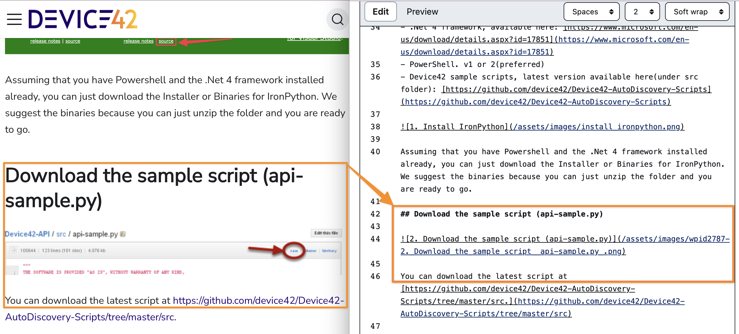Click the red-circled raw button

[294, 250]
